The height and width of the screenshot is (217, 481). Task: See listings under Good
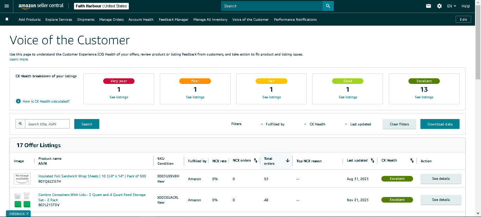pos(348,97)
